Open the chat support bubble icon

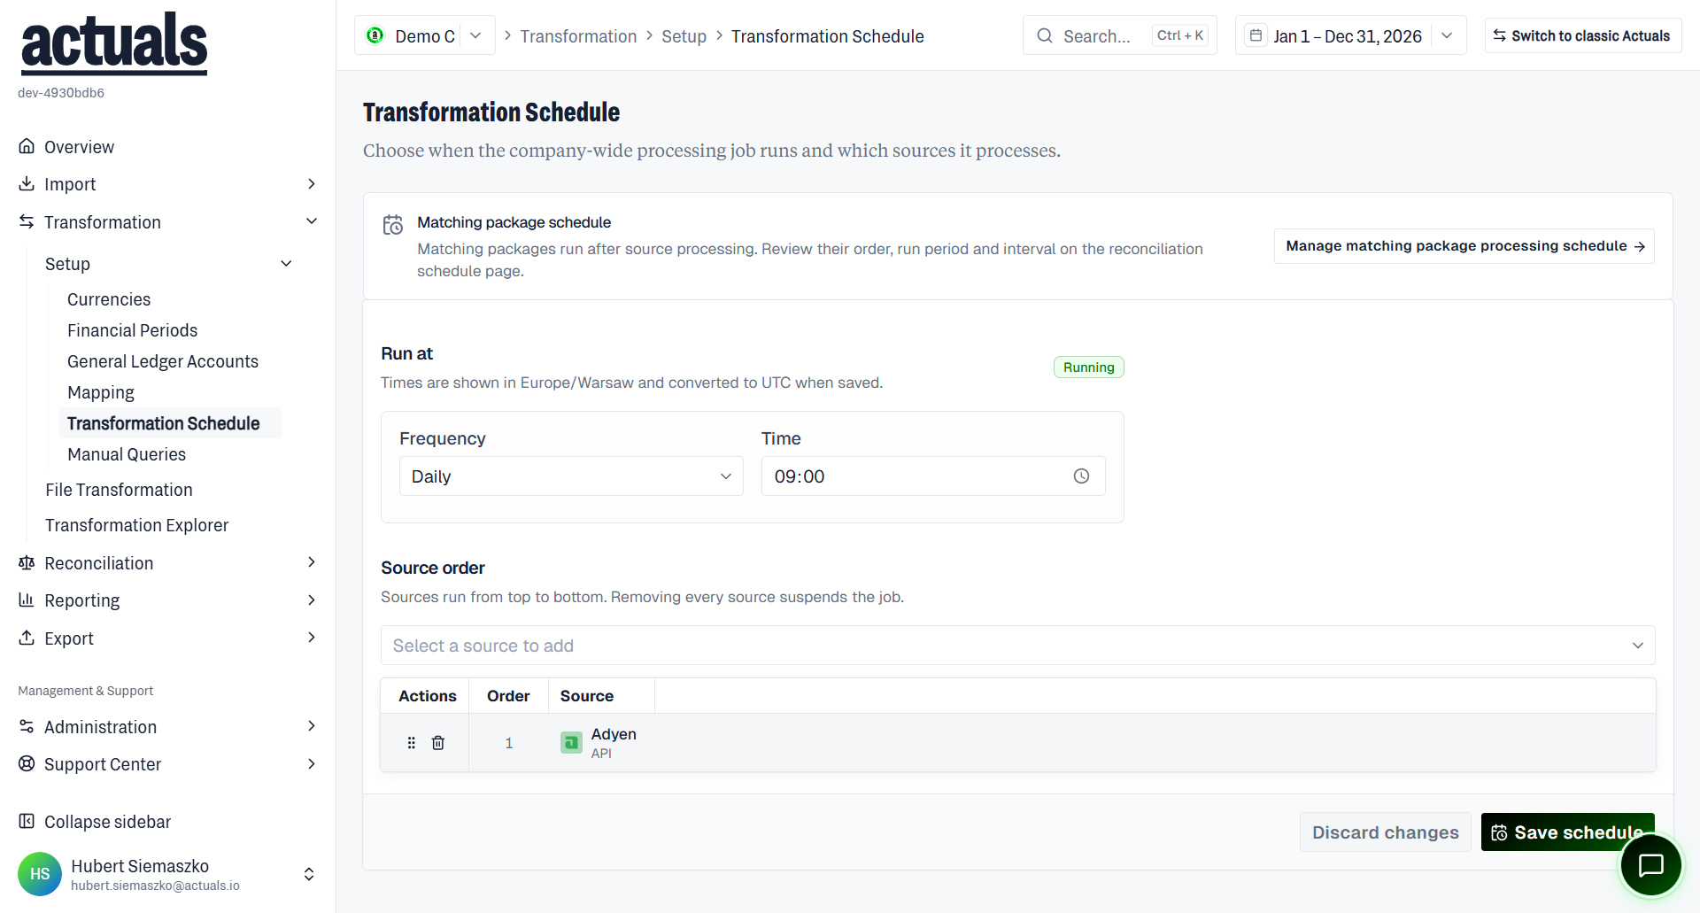pos(1650,865)
